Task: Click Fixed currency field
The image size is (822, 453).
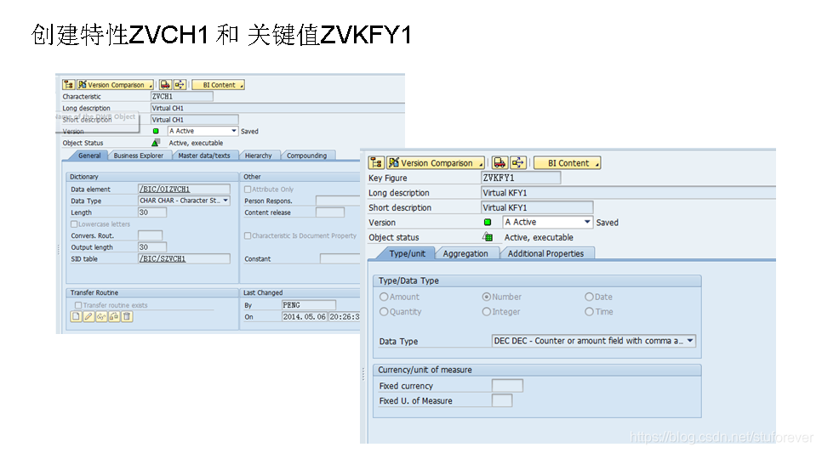Action: (x=507, y=386)
